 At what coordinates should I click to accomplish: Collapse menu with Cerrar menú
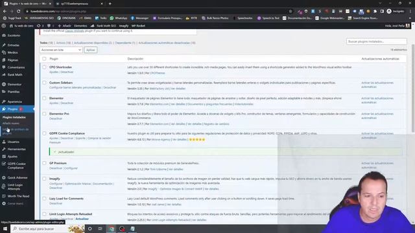point(15,204)
